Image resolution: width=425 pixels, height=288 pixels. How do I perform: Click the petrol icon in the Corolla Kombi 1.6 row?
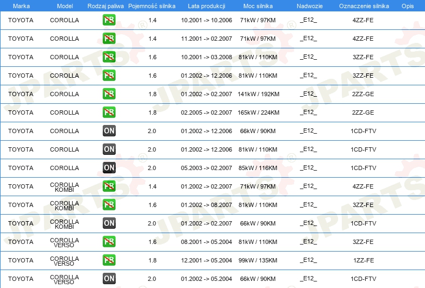pos(109,204)
